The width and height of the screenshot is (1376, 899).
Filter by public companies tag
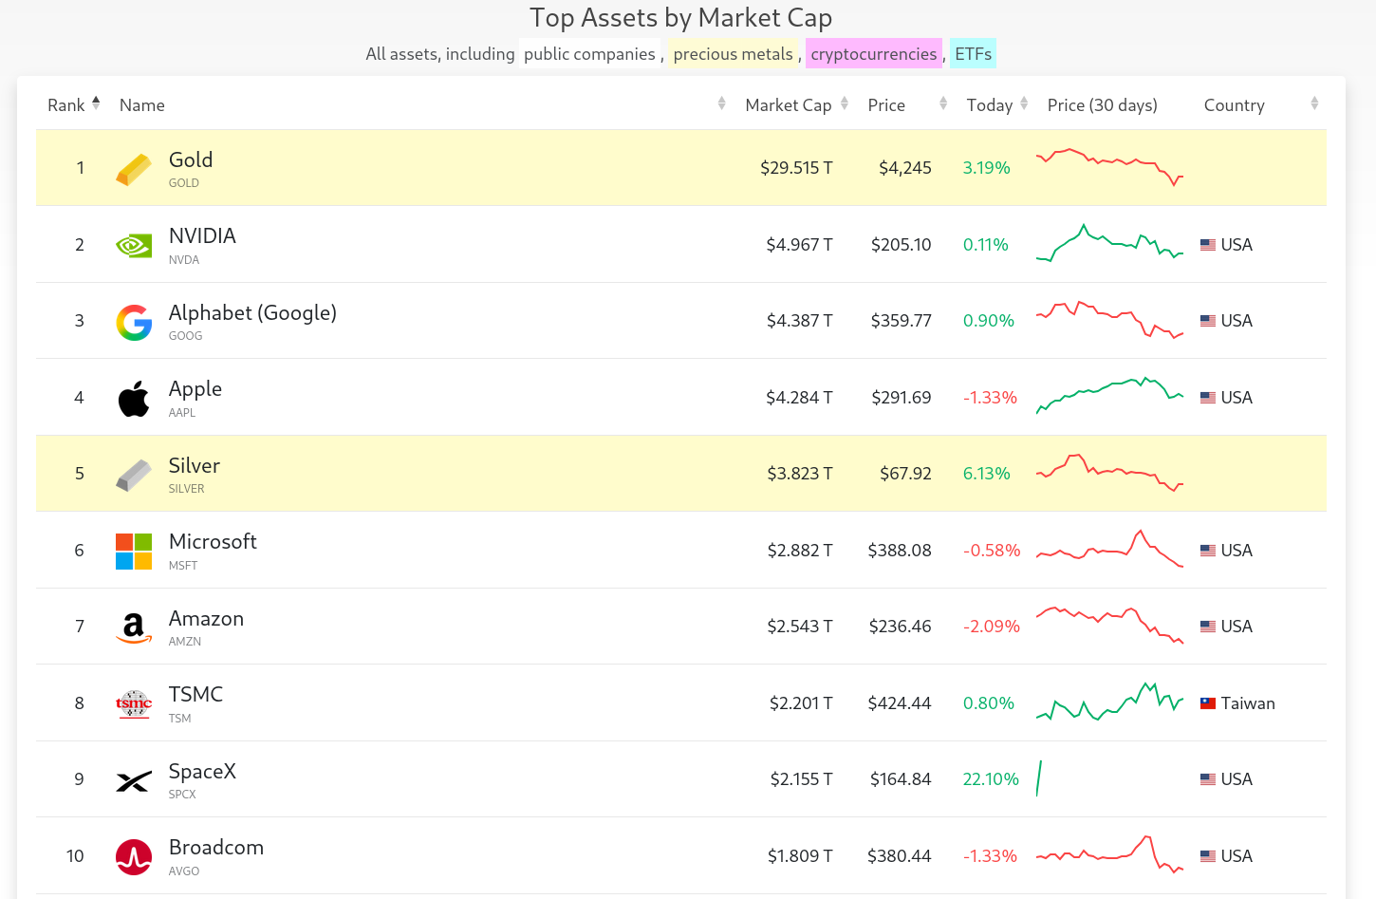coord(589,54)
